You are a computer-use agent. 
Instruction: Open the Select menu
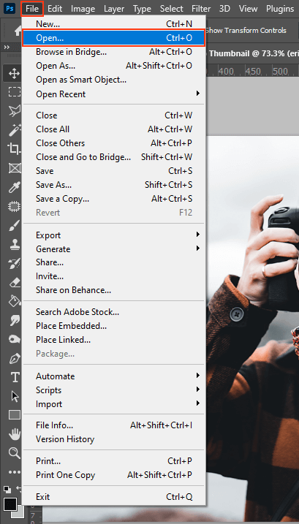172,8
